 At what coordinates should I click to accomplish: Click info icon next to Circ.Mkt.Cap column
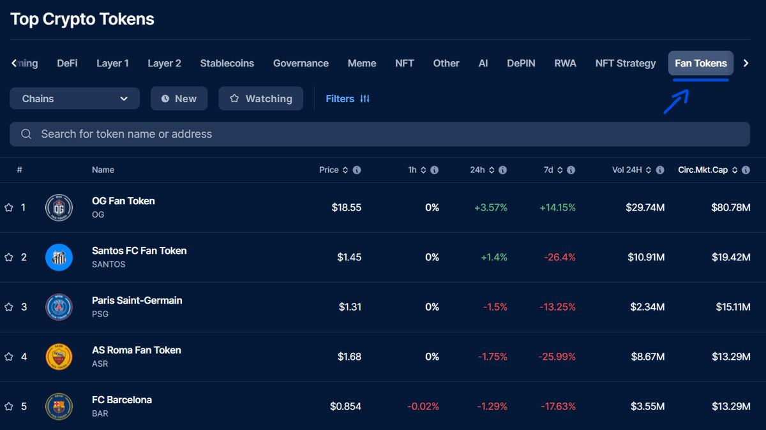746,170
